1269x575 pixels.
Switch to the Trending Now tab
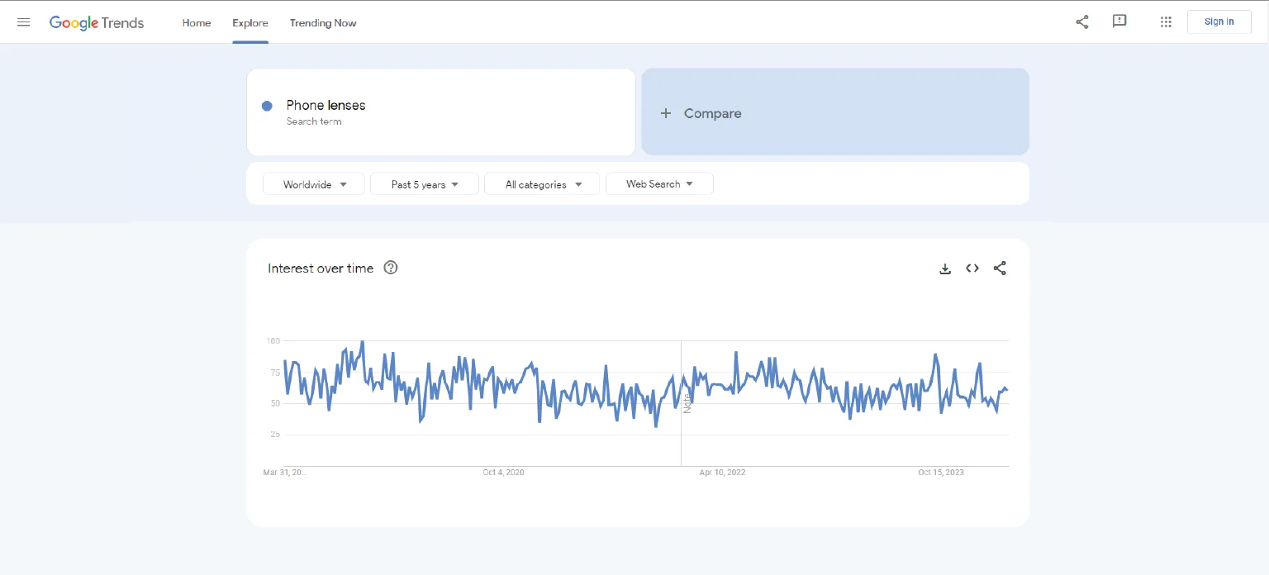[323, 23]
